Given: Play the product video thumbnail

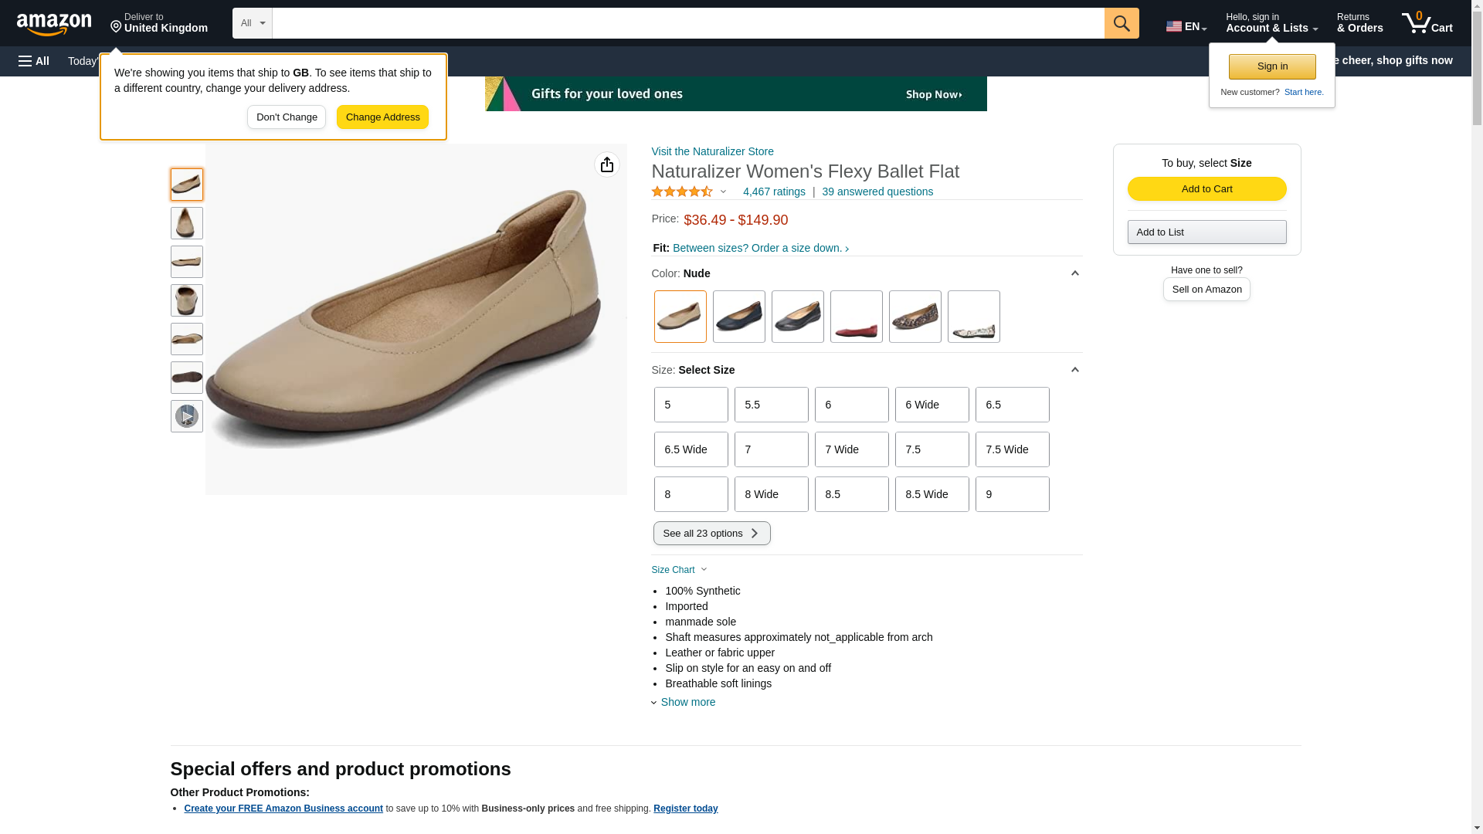Looking at the screenshot, I should pos(186,416).
